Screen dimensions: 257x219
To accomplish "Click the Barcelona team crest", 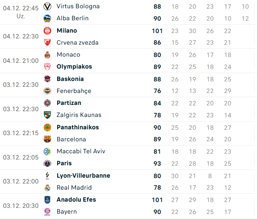I will click(47, 139).
